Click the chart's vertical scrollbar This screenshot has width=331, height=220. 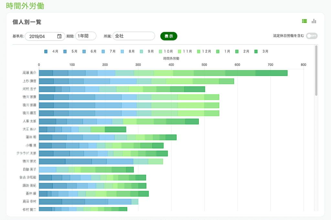pyautogui.click(x=316, y=70)
